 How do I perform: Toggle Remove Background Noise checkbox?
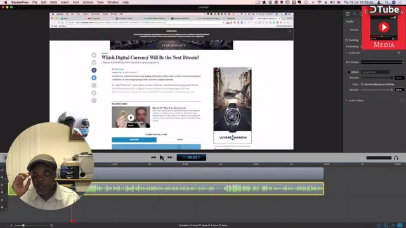(x=362, y=84)
